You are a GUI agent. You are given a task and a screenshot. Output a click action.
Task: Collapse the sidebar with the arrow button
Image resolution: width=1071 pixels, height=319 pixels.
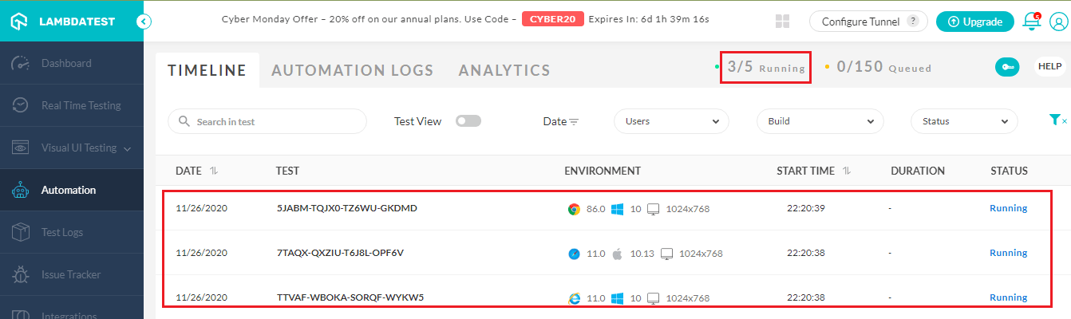(144, 22)
